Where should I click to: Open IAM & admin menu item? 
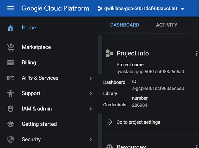click(x=37, y=109)
